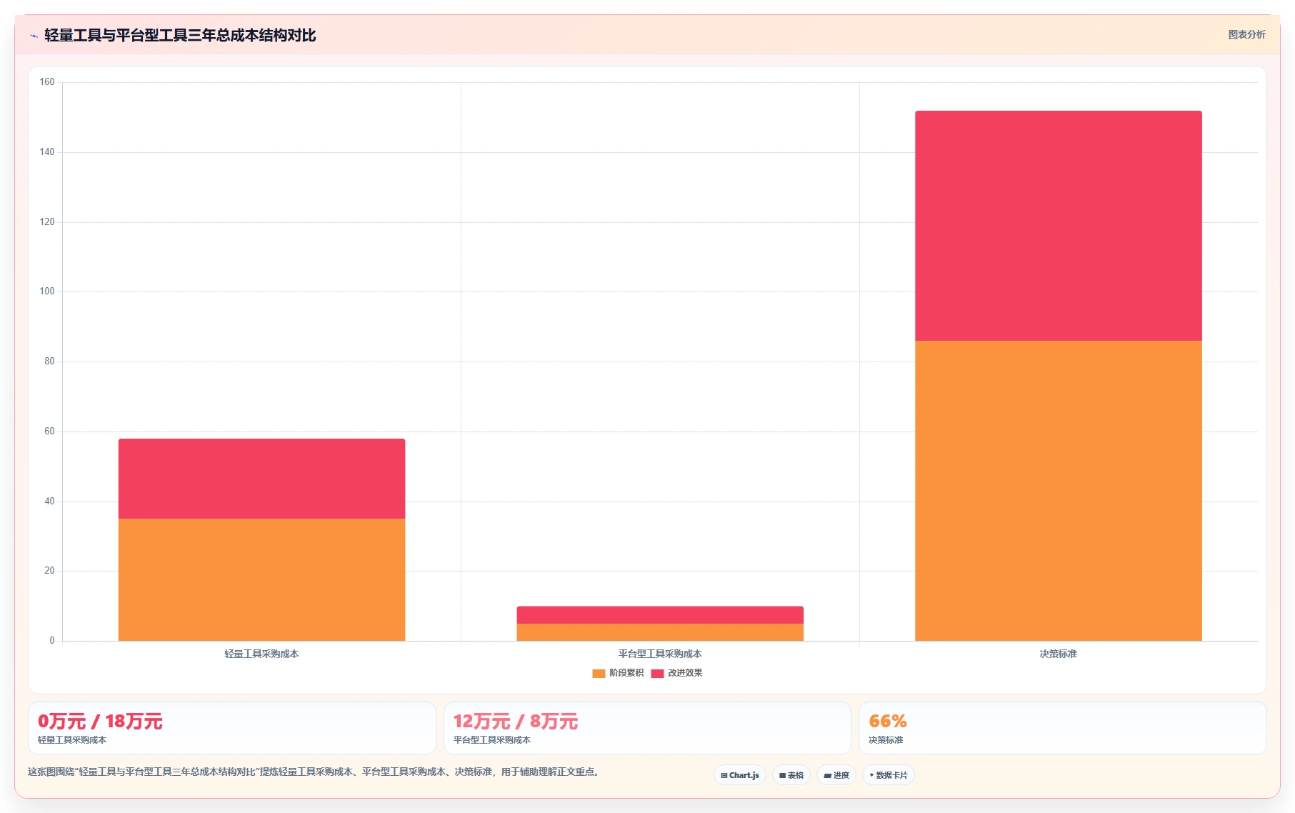Click y-axis value 160
The width and height of the screenshot is (1295, 813).
pos(47,82)
